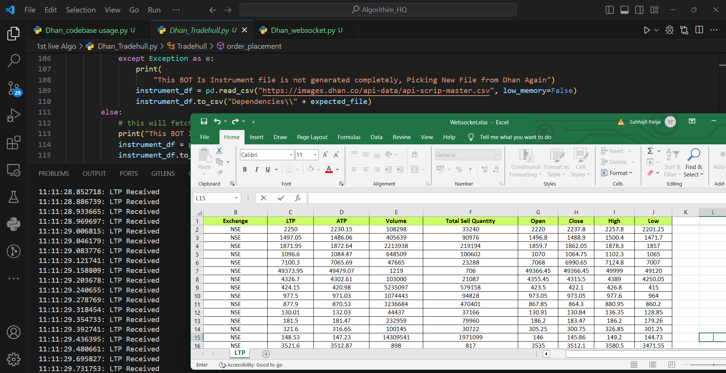Image resolution: width=726 pixels, height=373 pixels.
Task: Add new sheet with plus icon
Action: point(266,354)
